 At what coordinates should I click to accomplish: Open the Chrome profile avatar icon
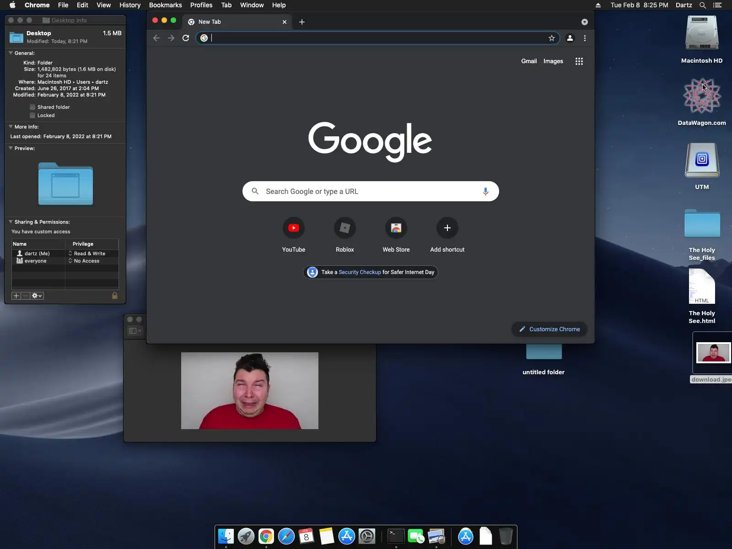[570, 38]
